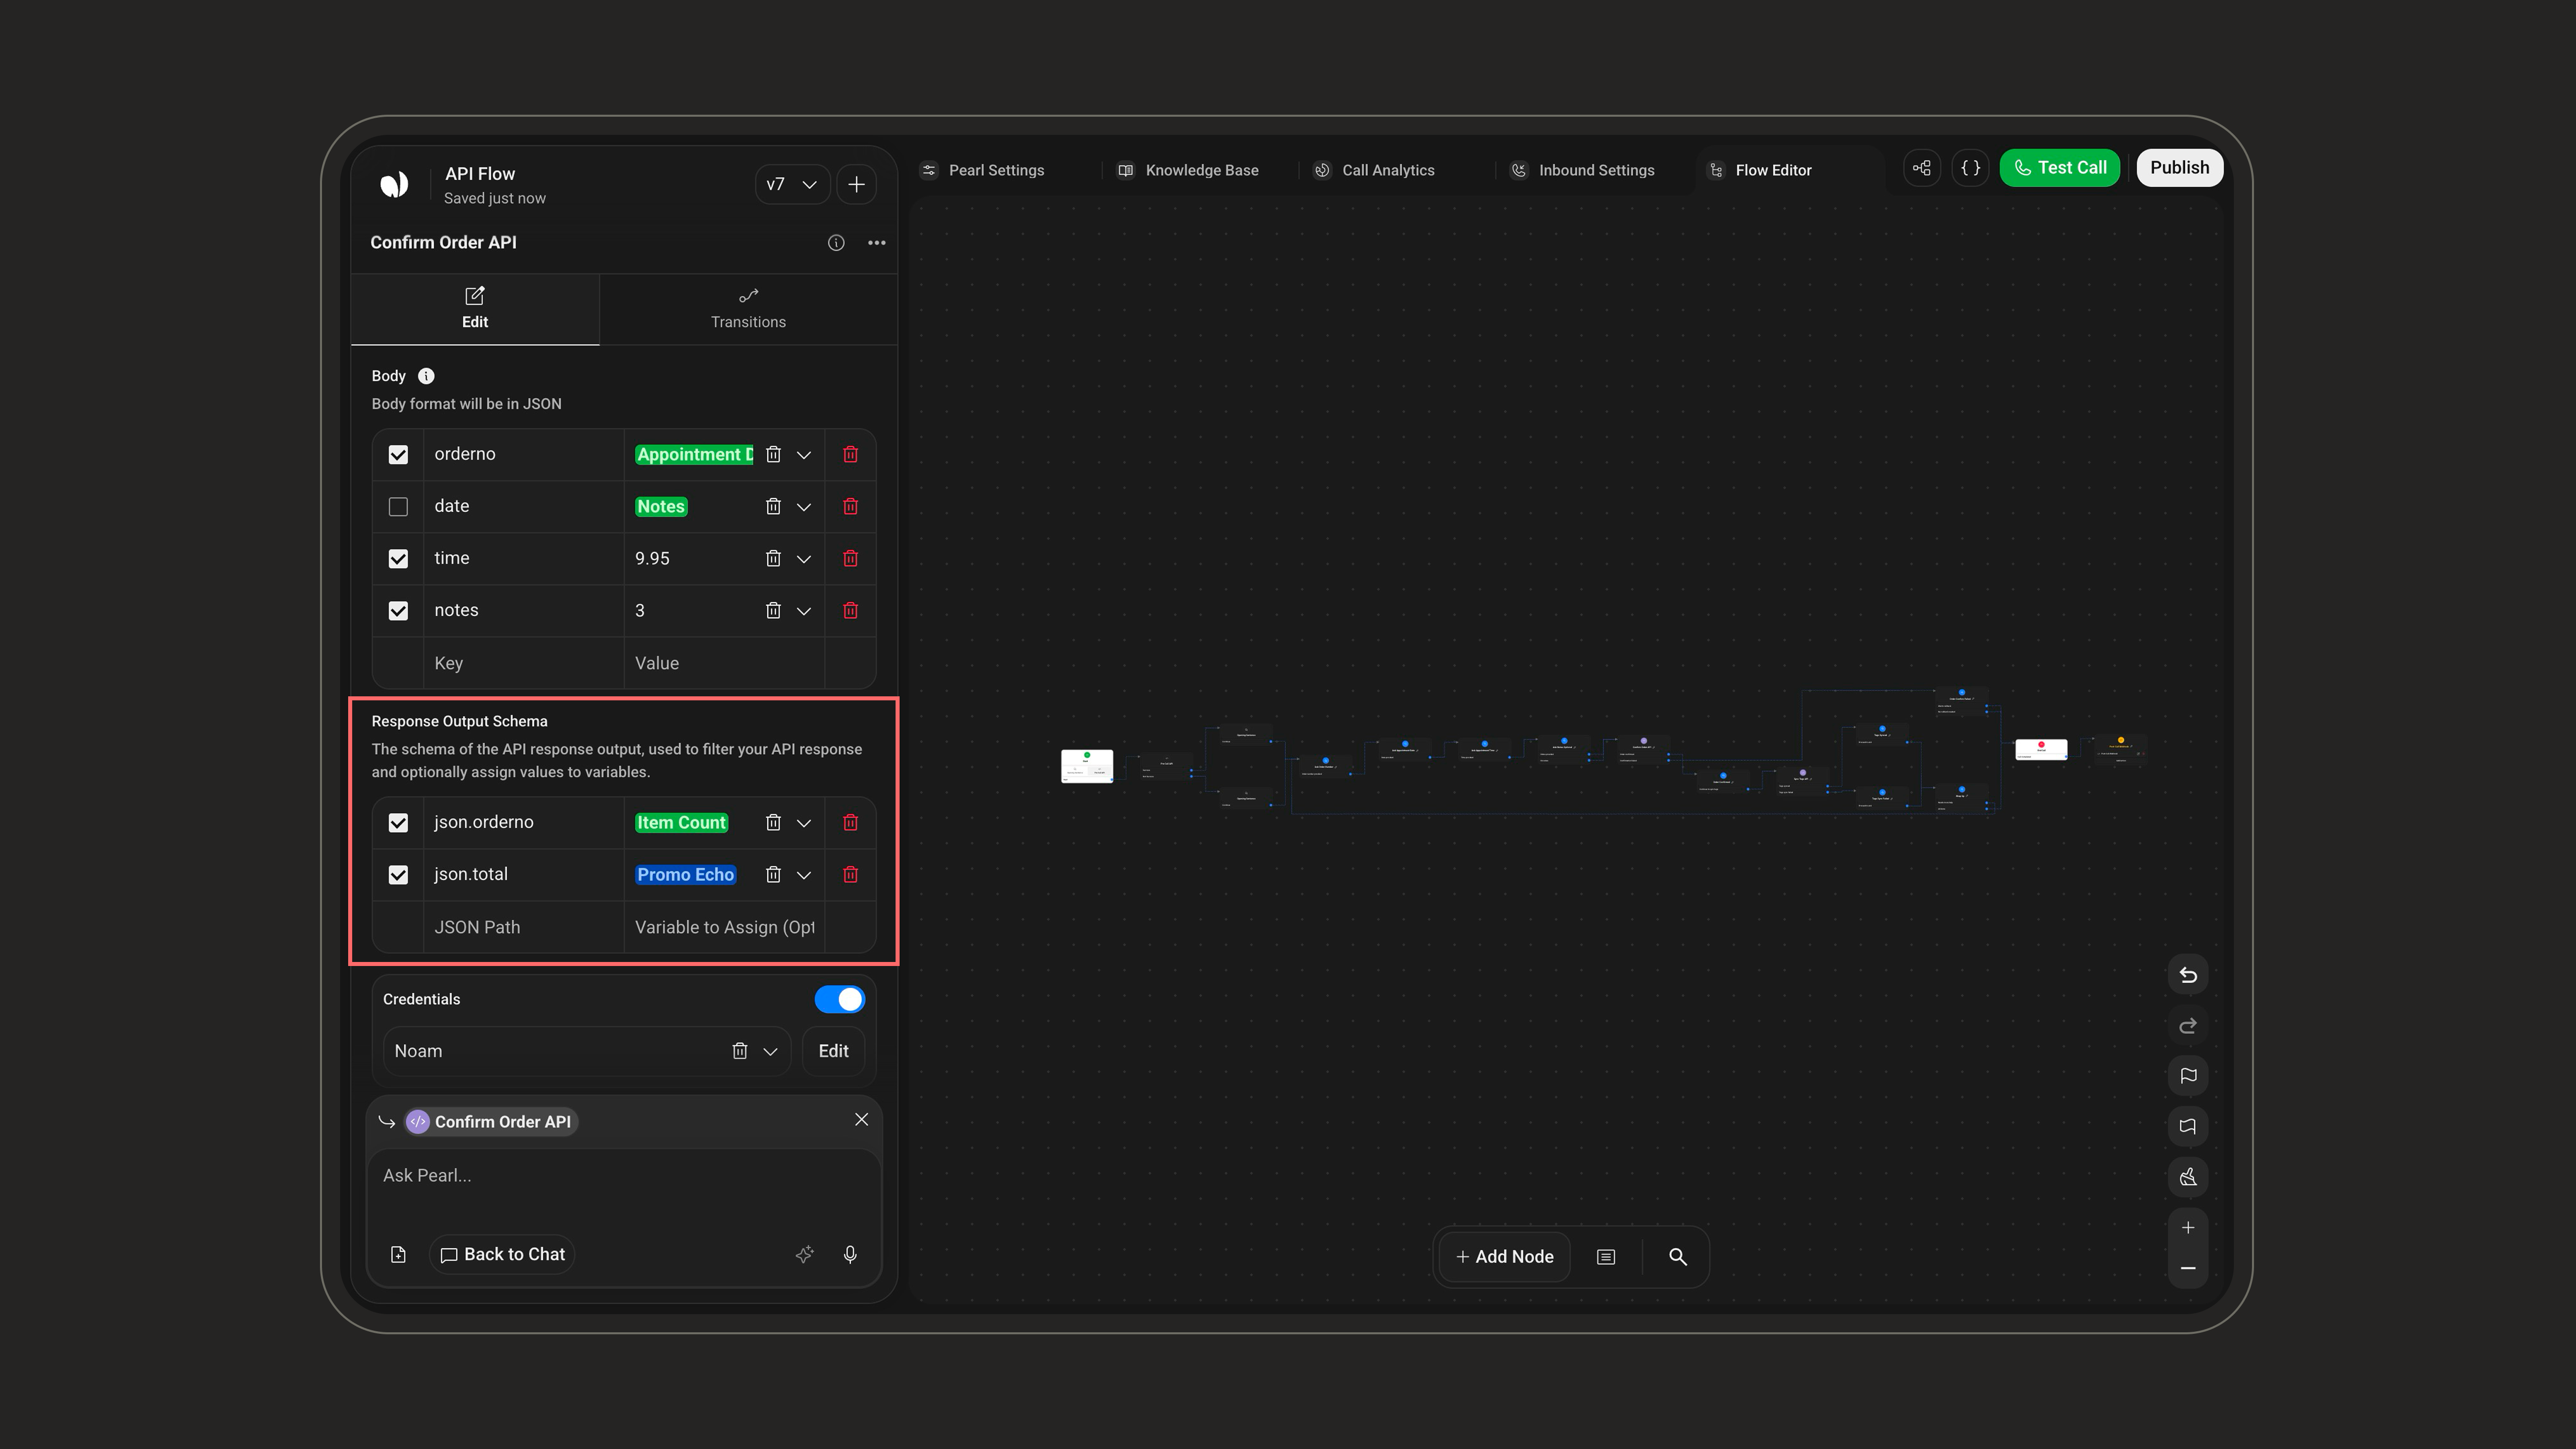The width and height of the screenshot is (2576, 1449).
Task: Clear the date value with its gray trash icon
Action: click(x=773, y=506)
